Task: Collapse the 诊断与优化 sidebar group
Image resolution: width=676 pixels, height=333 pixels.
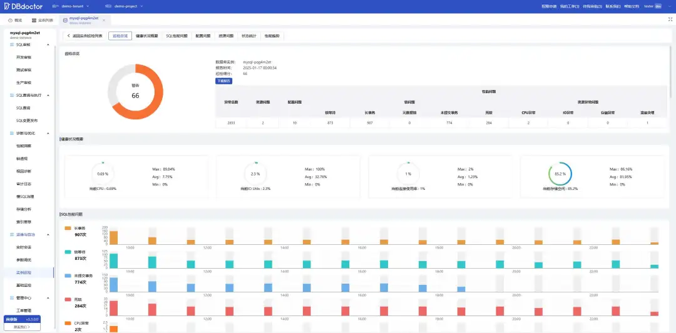Action: click(48, 133)
